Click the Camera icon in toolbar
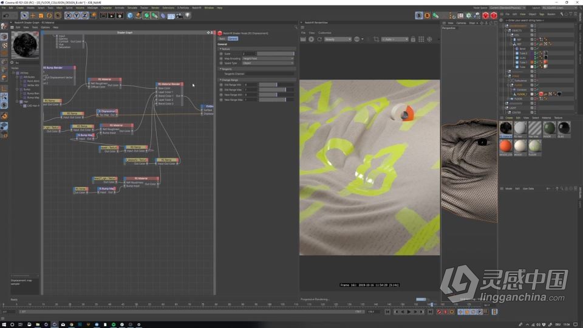This screenshot has width=583, height=328. [x=179, y=16]
